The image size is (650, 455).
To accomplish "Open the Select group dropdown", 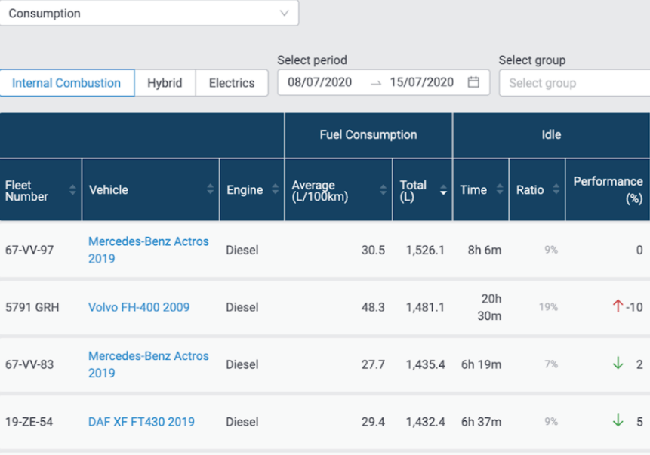I will [575, 83].
